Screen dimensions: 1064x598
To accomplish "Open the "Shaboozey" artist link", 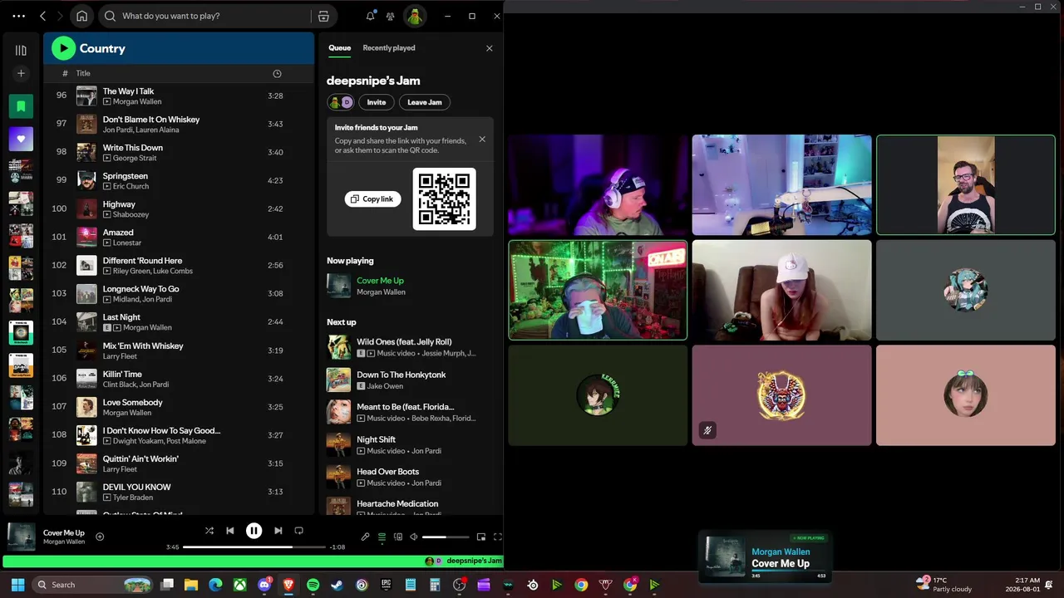I will [131, 214].
